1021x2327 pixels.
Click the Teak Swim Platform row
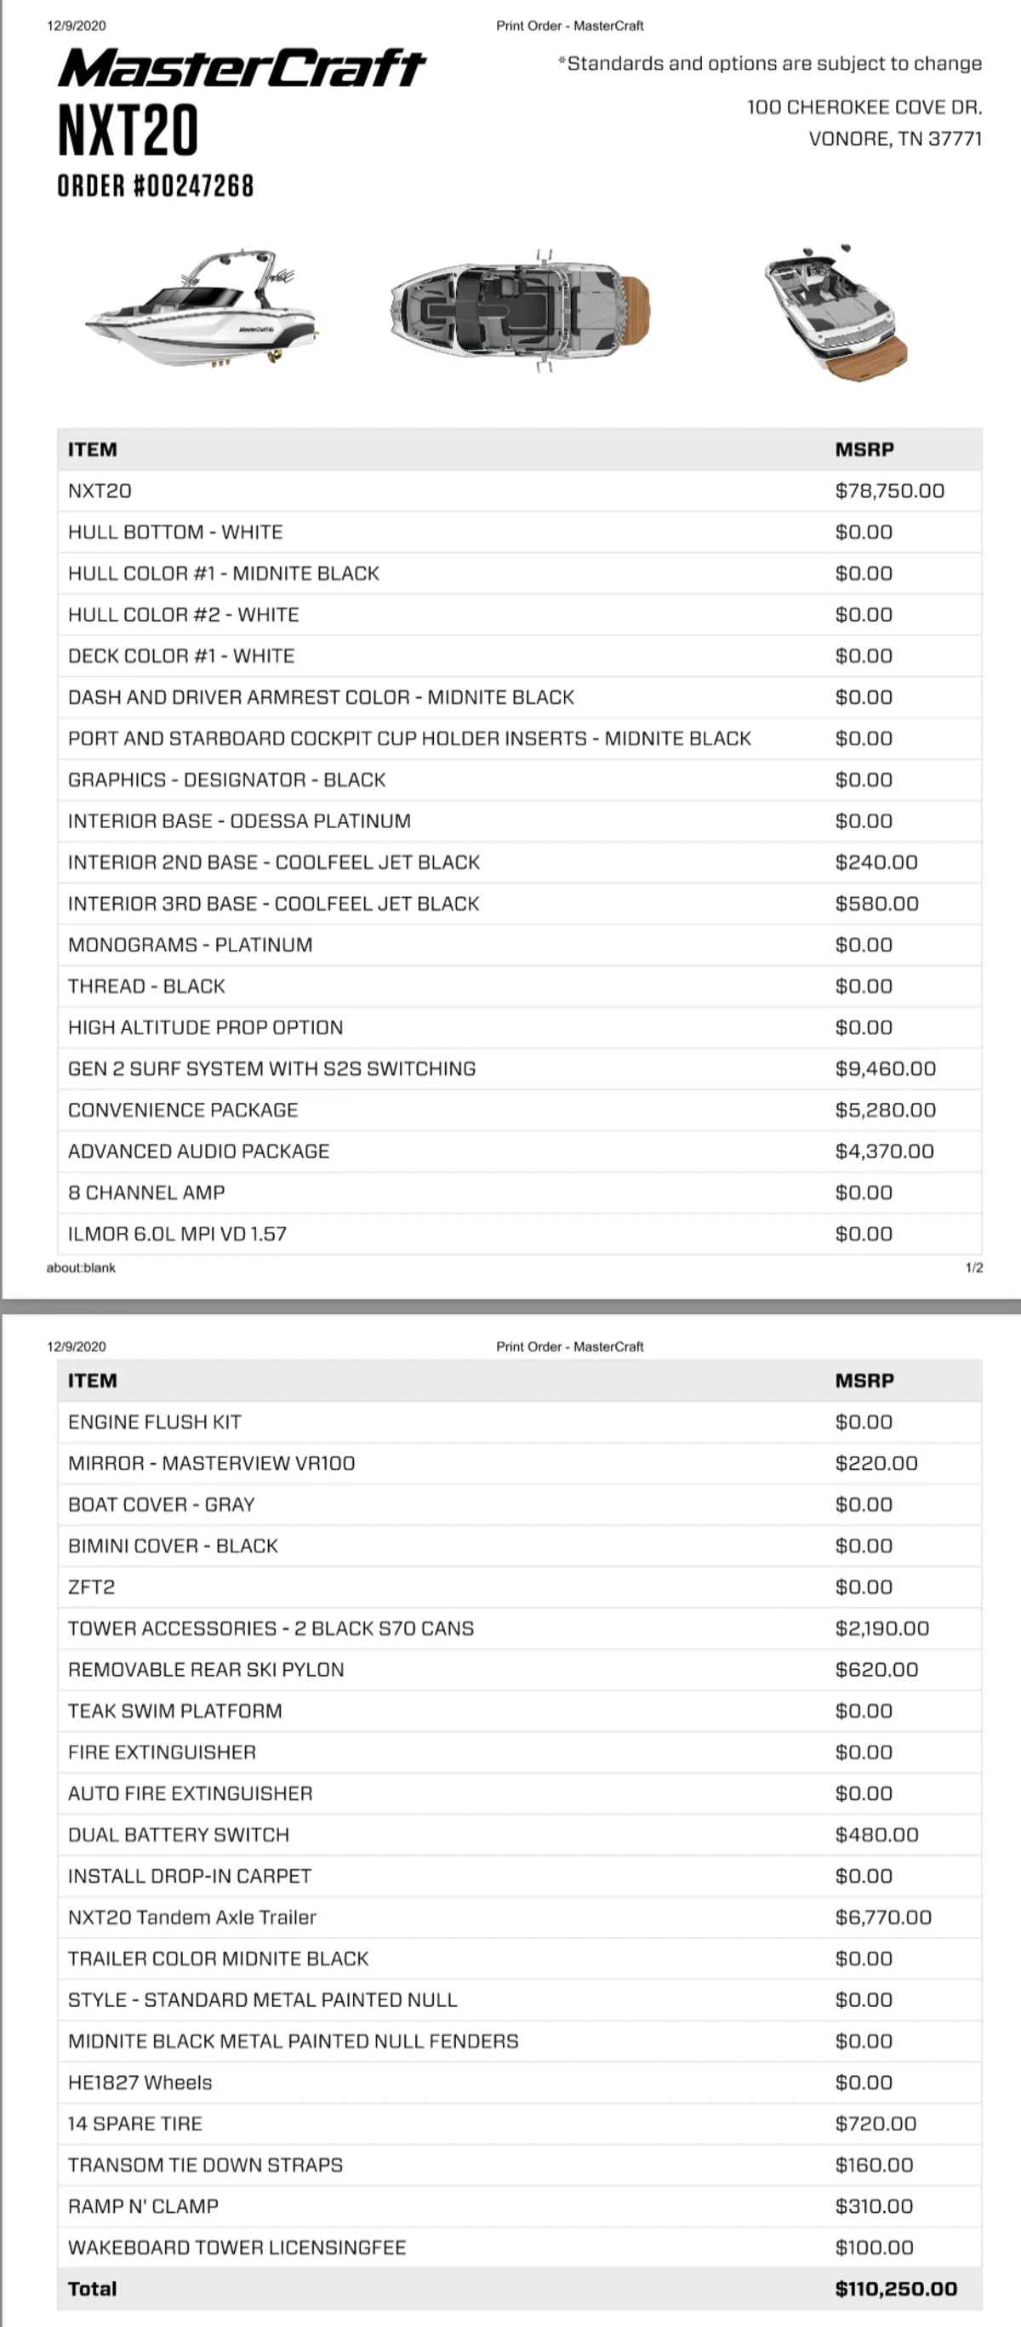pyautogui.click(x=175, y=1711)
